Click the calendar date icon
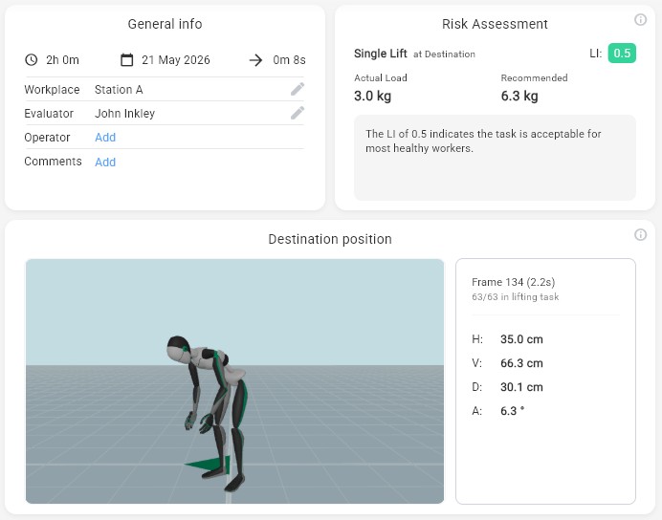The width and height of the screenshot is (662, 520). 126,60
